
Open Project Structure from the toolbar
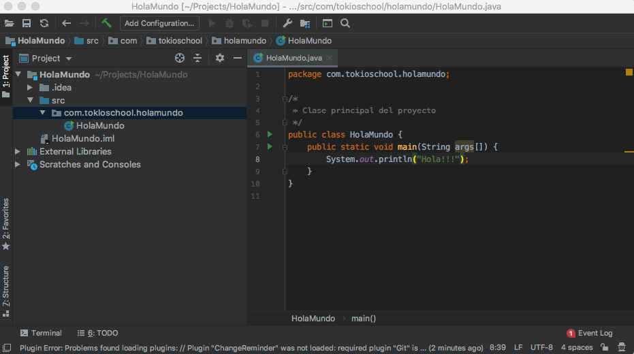pos(304,23)
